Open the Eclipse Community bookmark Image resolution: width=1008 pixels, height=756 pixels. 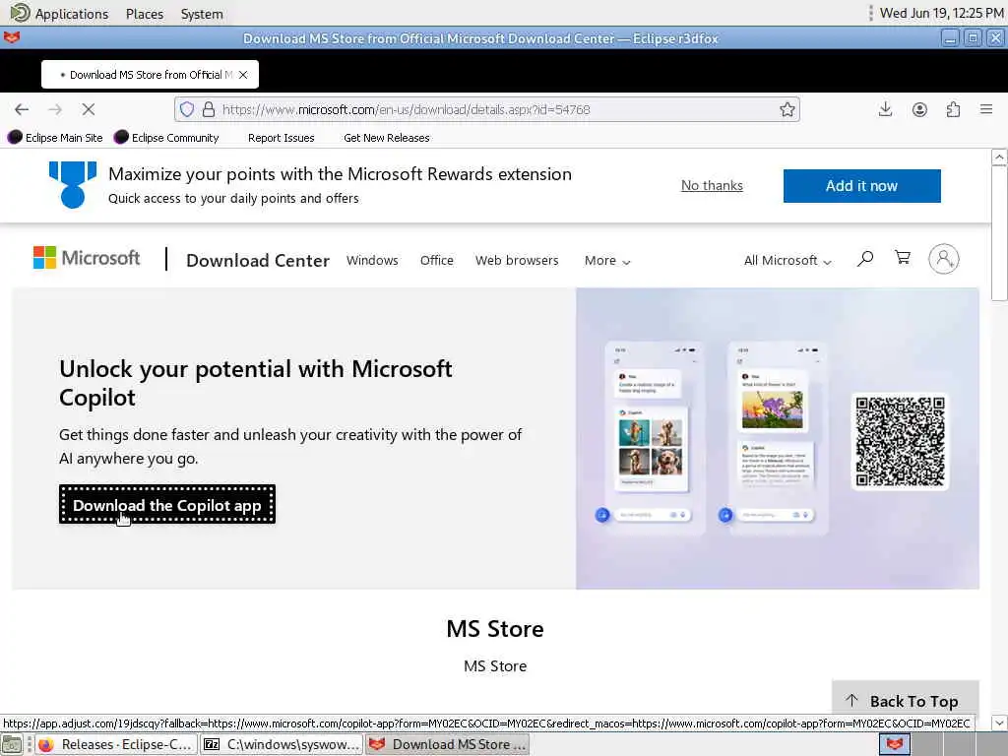(x=166, y=138)
